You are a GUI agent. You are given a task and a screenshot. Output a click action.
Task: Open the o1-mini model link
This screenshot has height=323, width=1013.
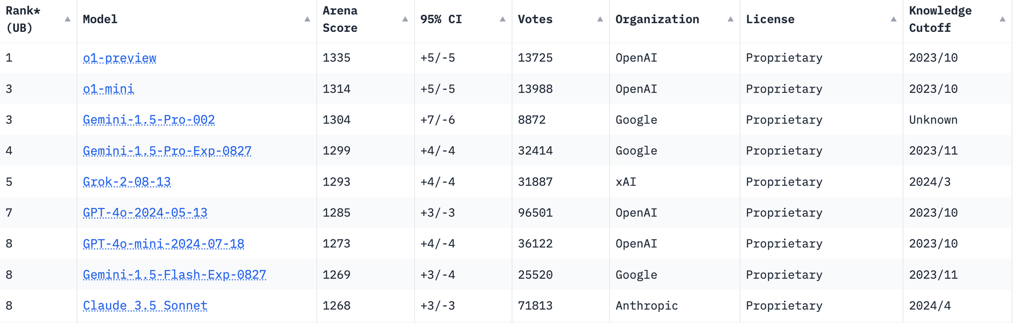tap(108, 89)
